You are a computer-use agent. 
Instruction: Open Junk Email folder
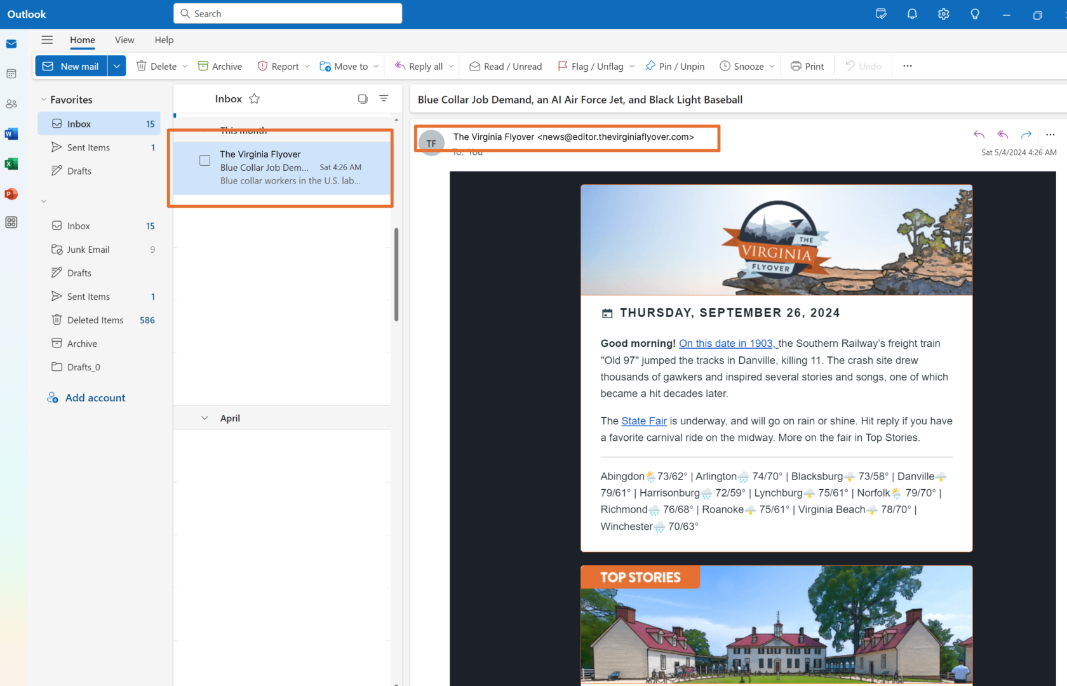pos(99,250)
